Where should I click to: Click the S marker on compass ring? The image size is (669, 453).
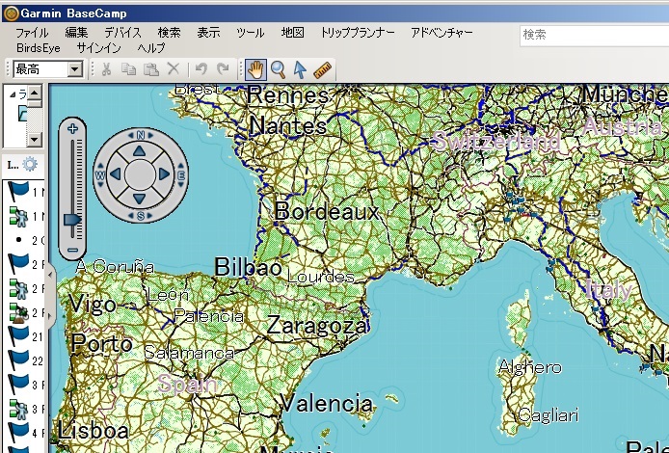pos(141,216)
